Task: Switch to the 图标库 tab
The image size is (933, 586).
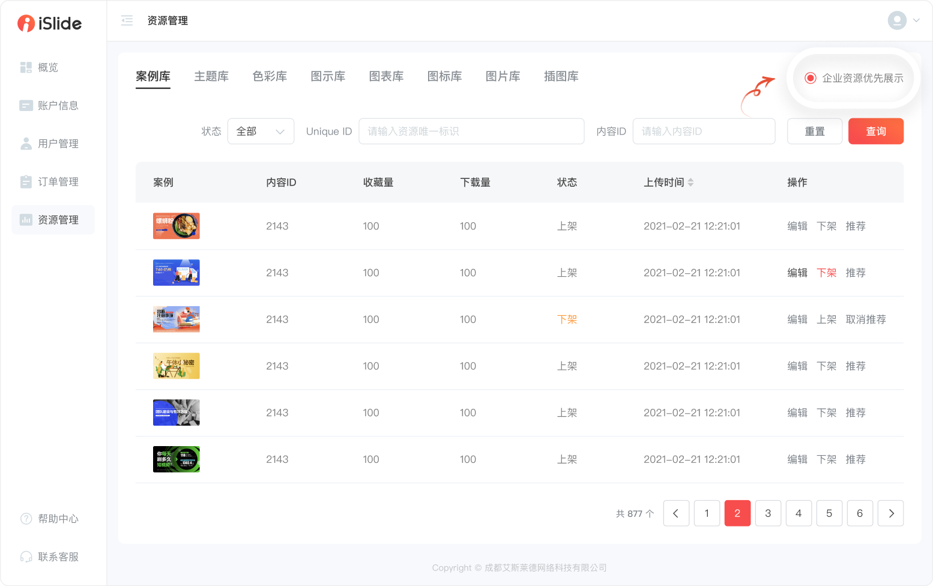Action: pyautogui.click(x=444, y=76)
